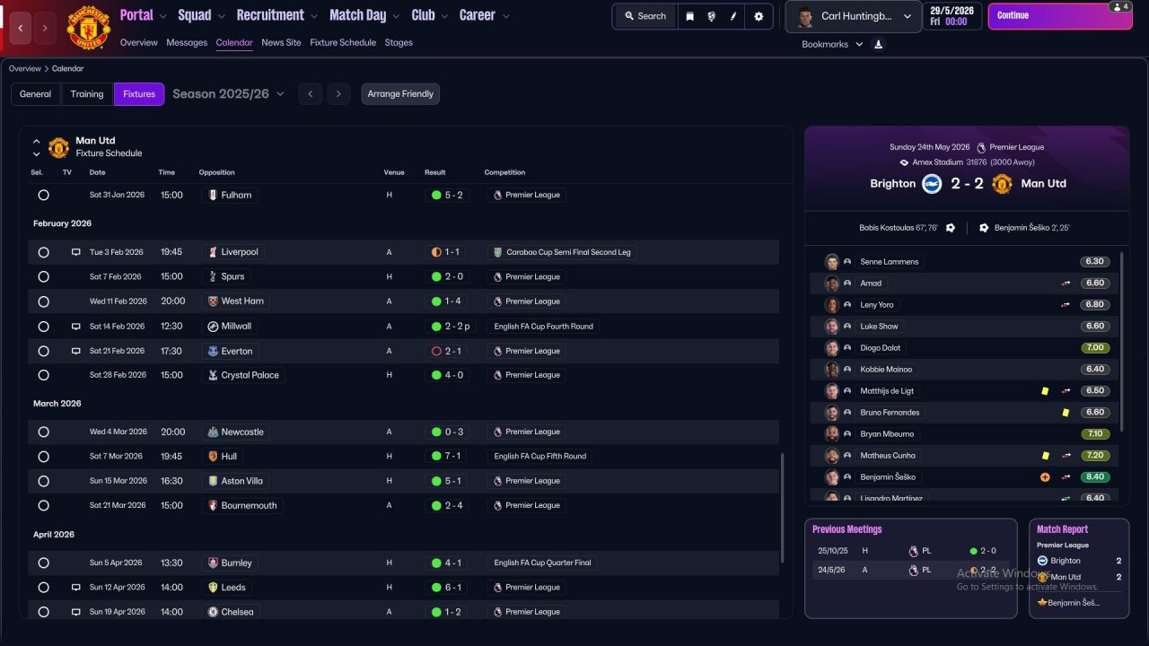The image size is (1149, 646).
Task: Select the Crystal Palace fixture radio button
Action: point(43,375)
